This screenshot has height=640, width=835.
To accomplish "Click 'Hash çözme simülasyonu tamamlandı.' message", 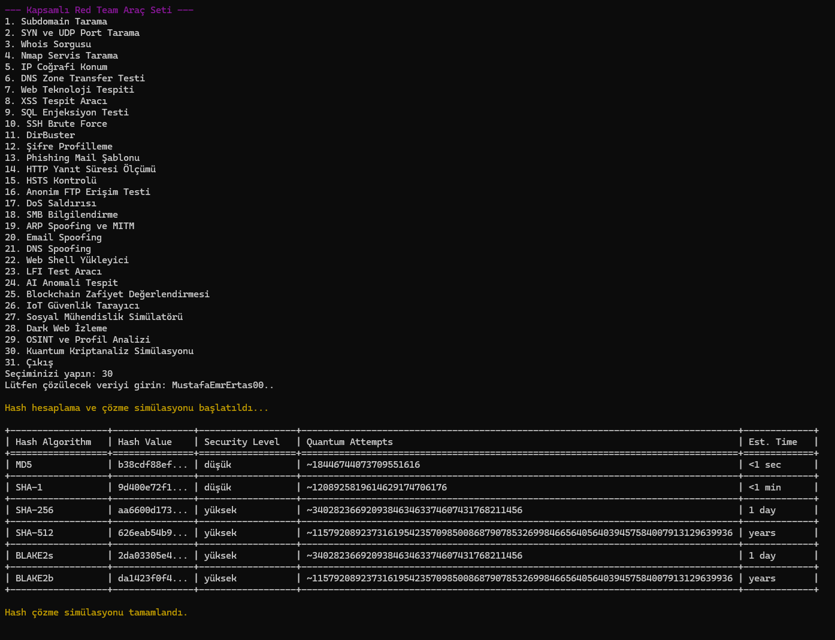I will pos(96,612).
